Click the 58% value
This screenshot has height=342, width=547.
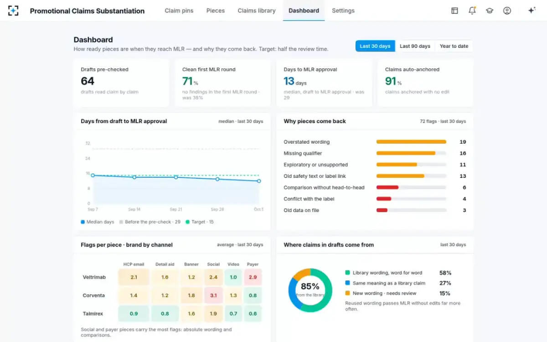pyautogui.click(x=445, y=273)
